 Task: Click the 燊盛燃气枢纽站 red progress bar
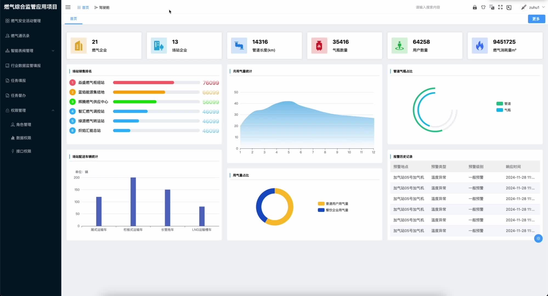point(143,82)
